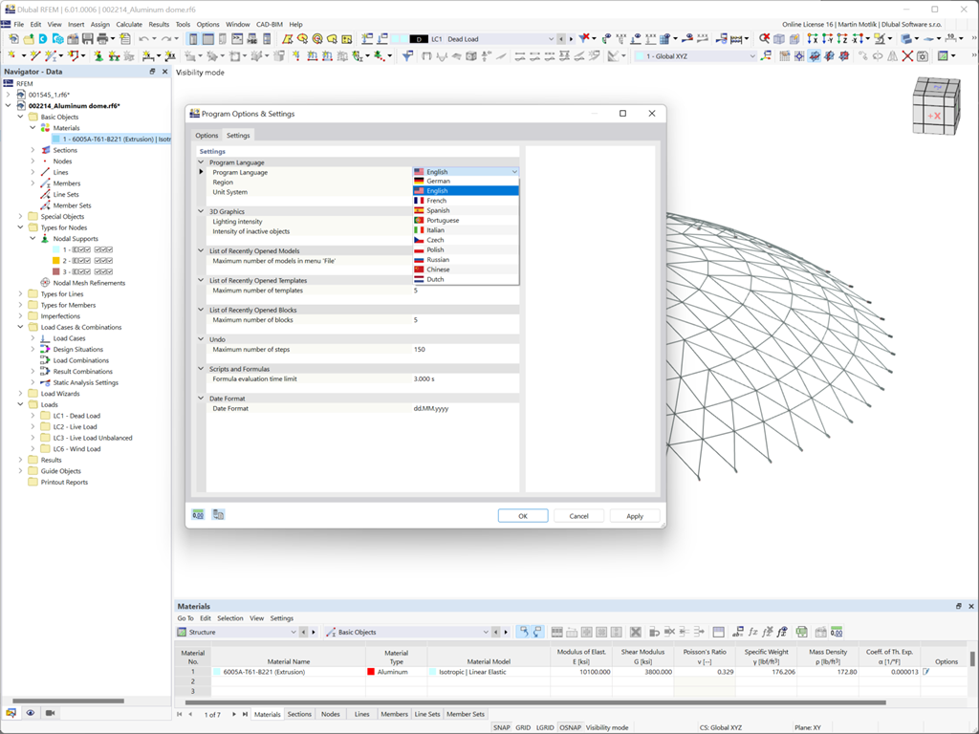The image size is (979, 734).
Task: Click the red Aluminum material color swatch
Action: tap(371, 672)
